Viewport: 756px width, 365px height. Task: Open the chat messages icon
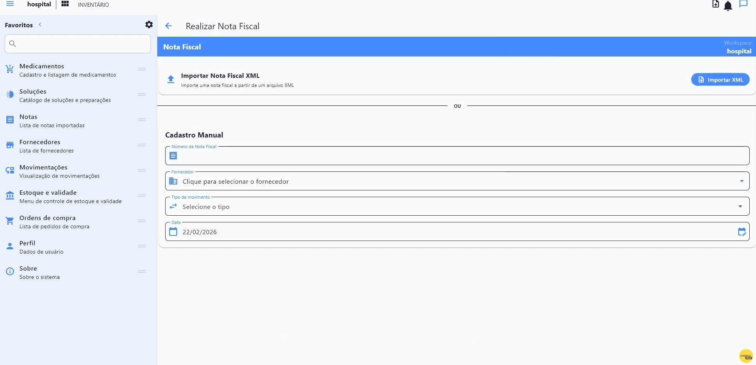point(743,4)
